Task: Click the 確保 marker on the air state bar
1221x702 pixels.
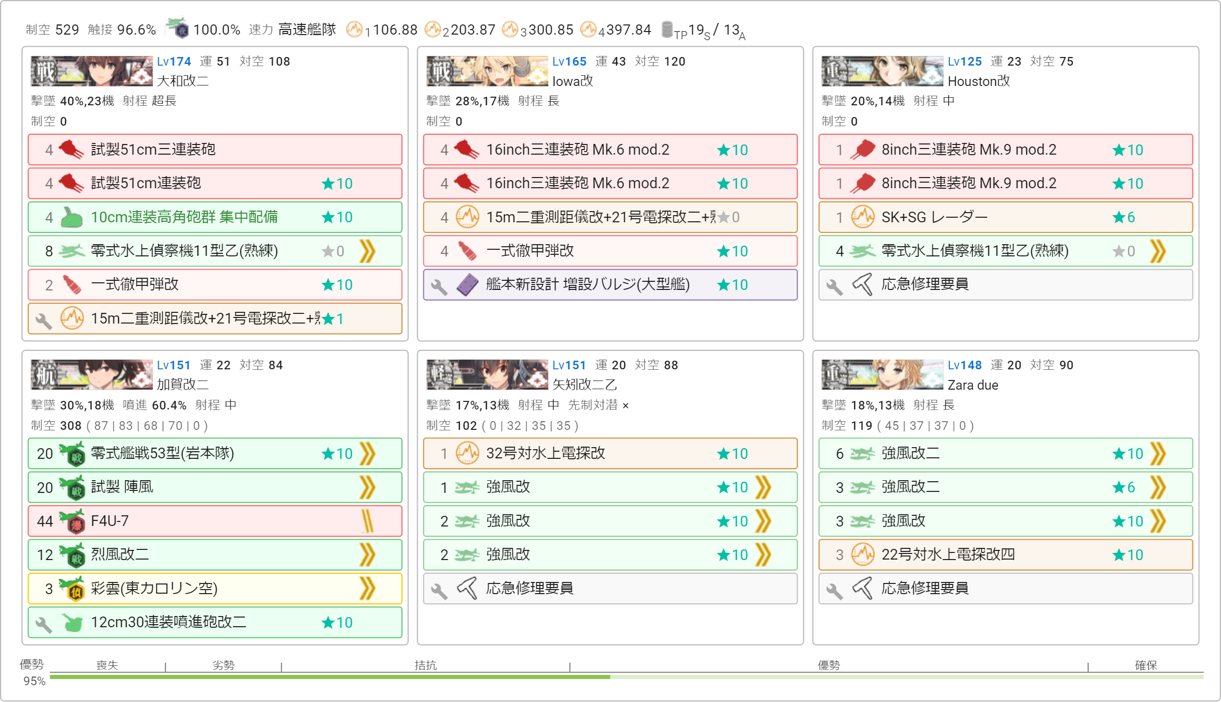Action: point(1146,665)
